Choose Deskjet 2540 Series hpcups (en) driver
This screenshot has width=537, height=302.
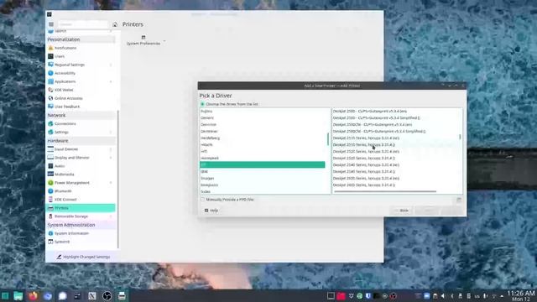point(366,164)
